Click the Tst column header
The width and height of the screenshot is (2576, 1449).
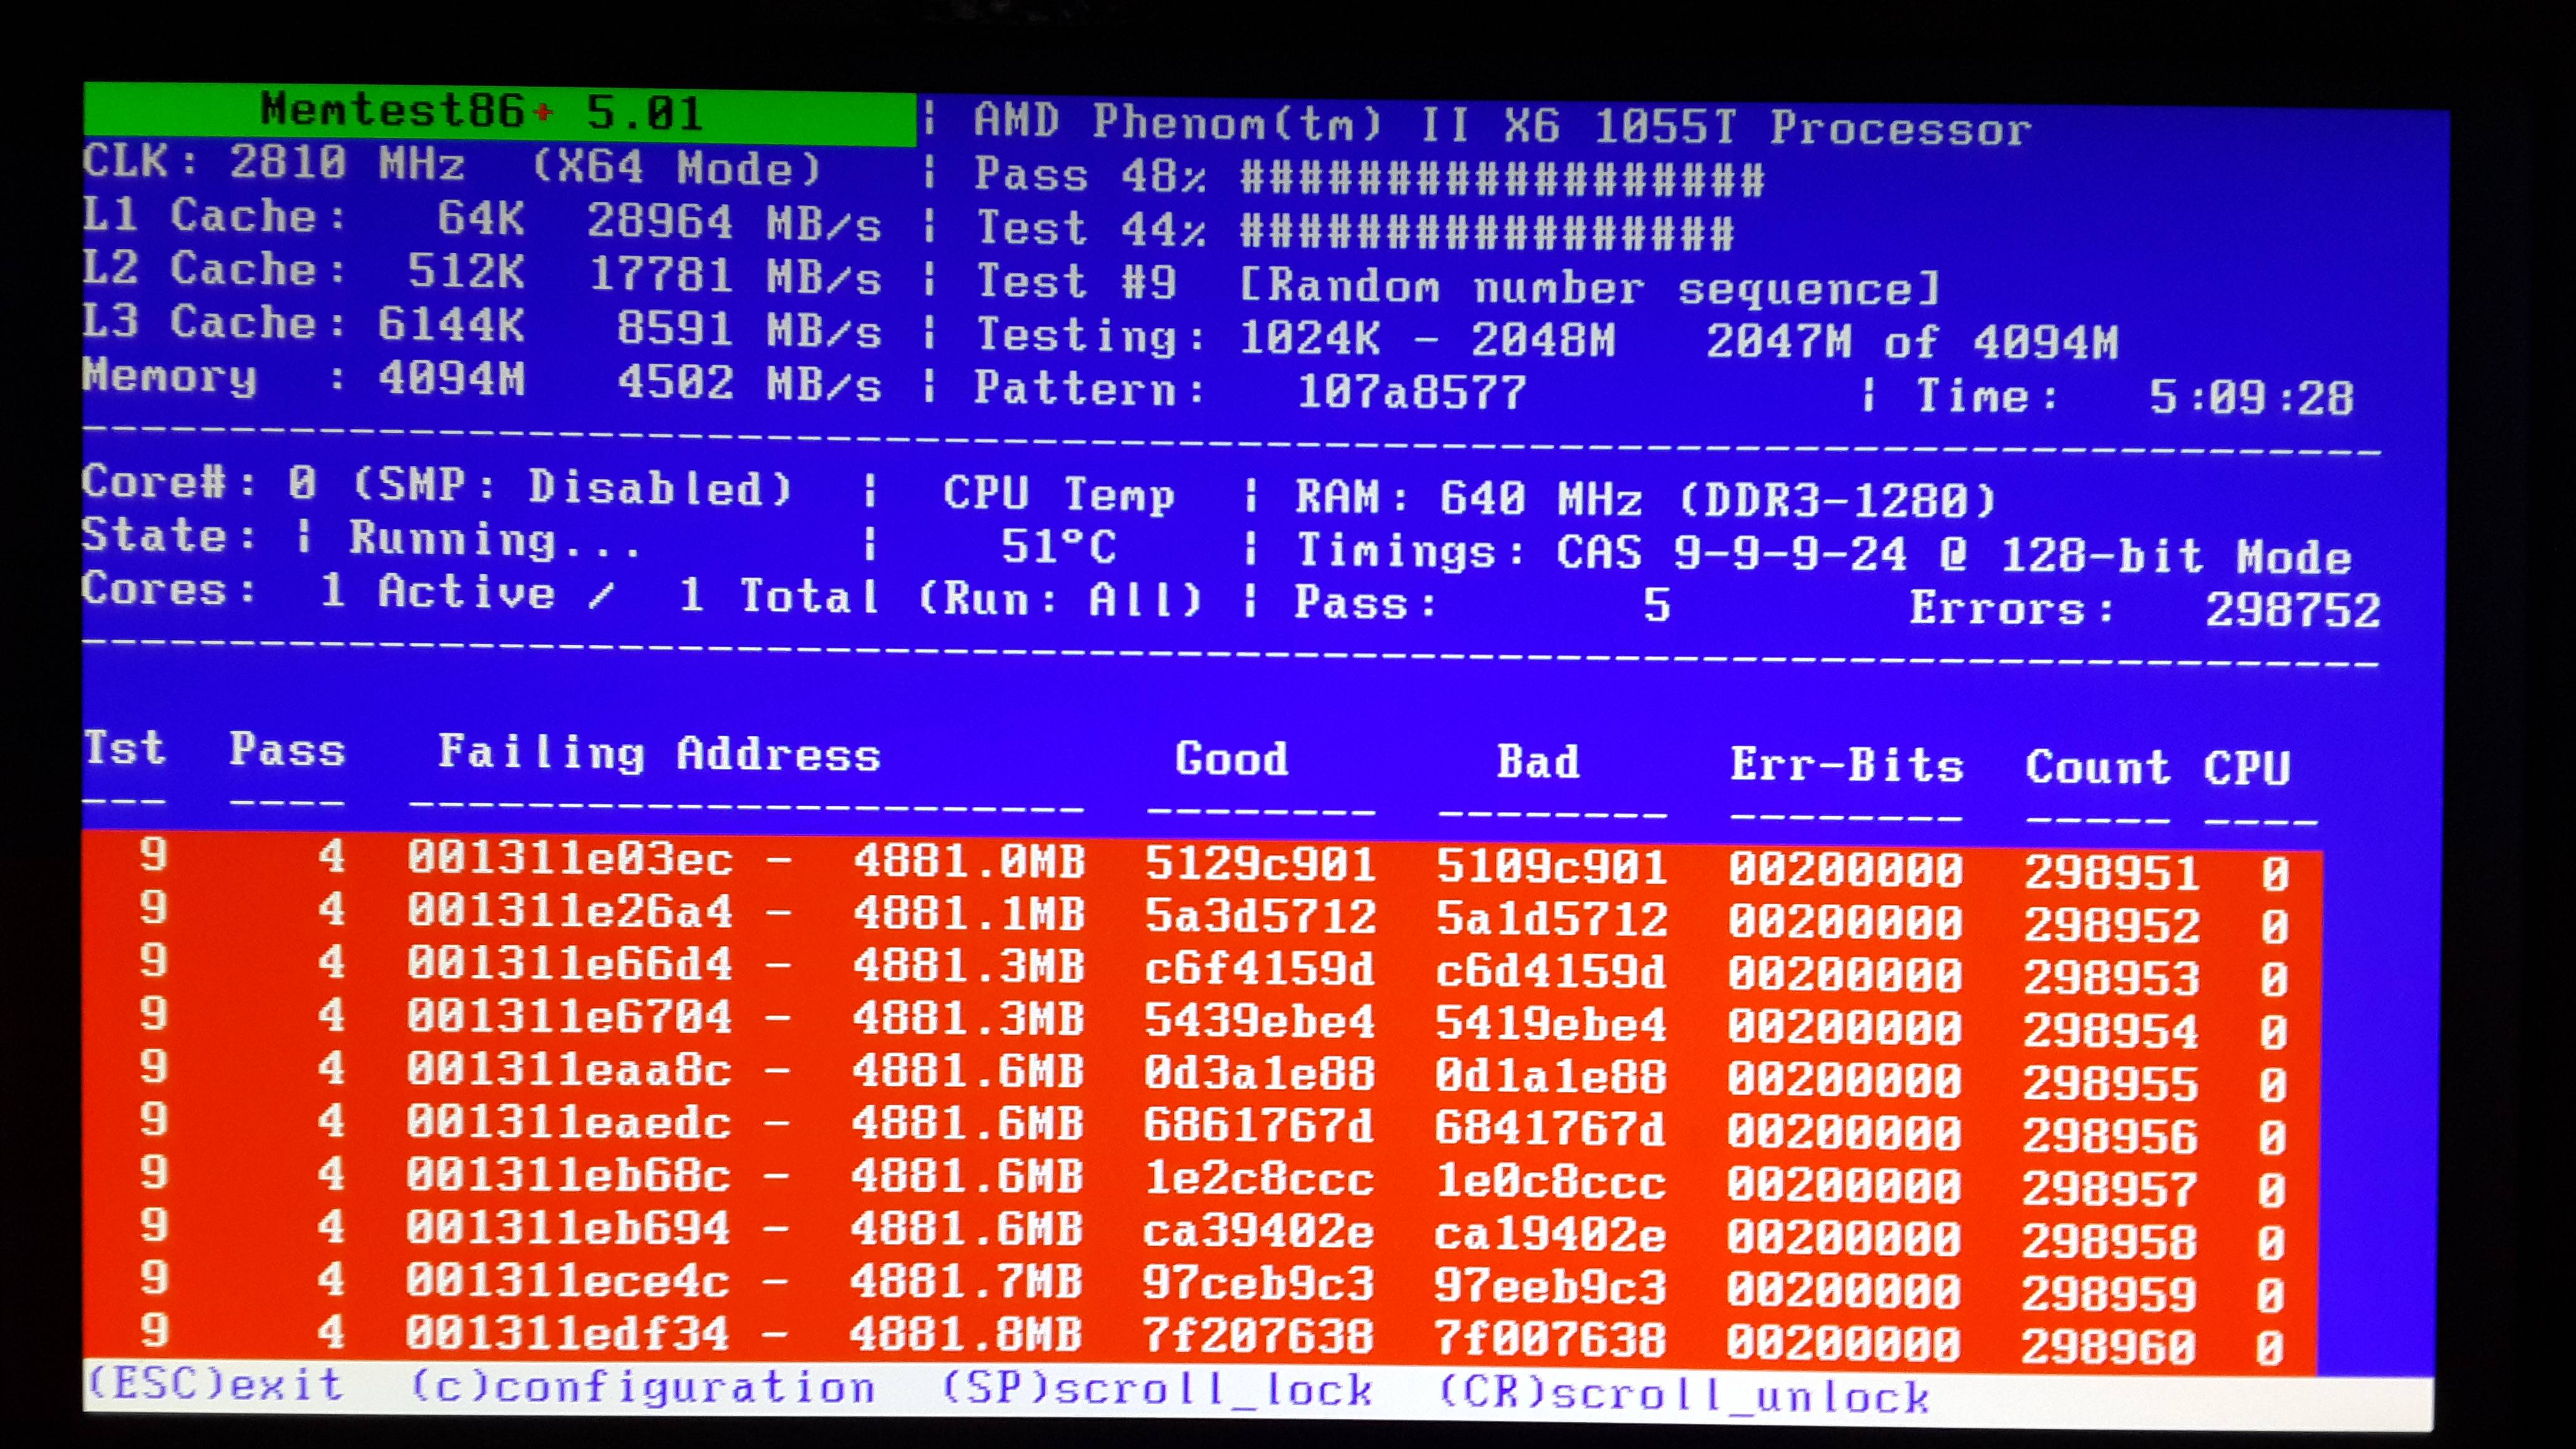[x=124, y=748]
